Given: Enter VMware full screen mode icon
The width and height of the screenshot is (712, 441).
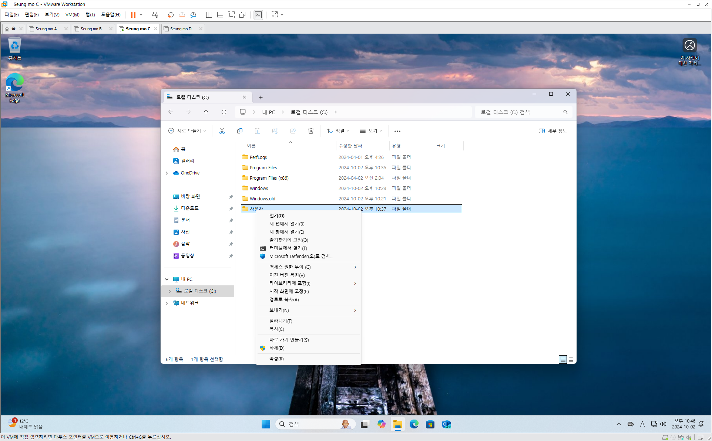Looking at the screenshot, I should [231, 15].
